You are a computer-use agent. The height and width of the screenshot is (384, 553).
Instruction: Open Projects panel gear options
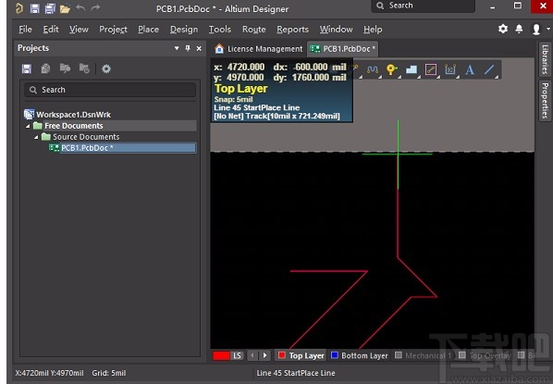(x=106, y=68)
